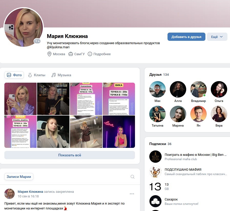Click the Сахарок community cube icon

click(155, 201)
